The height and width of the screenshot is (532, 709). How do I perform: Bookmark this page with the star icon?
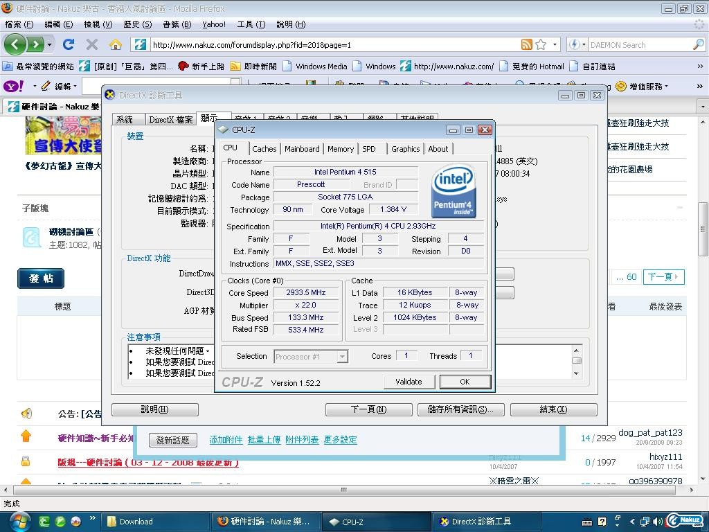[541, 44]
